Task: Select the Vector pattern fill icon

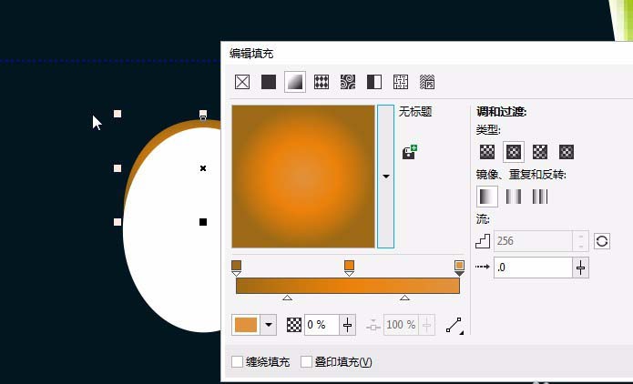Action: [322, 82]
